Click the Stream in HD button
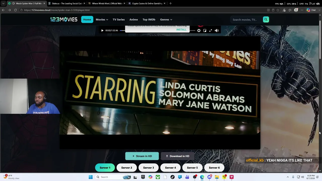The image size is (322, 181). click(x=142, y=156)
